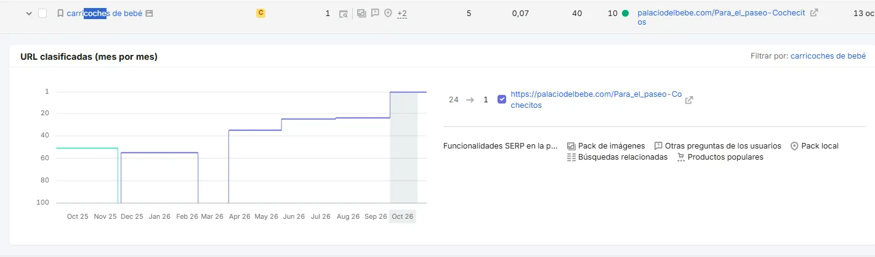Click the Pack de imágenes label
This screenshot has height=257, width=875.
click(x=611, y=146)
